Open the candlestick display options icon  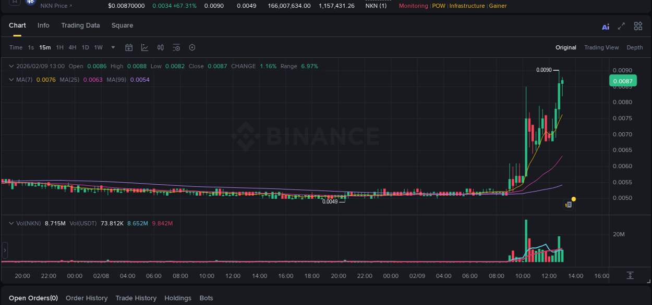click(160, 47)
